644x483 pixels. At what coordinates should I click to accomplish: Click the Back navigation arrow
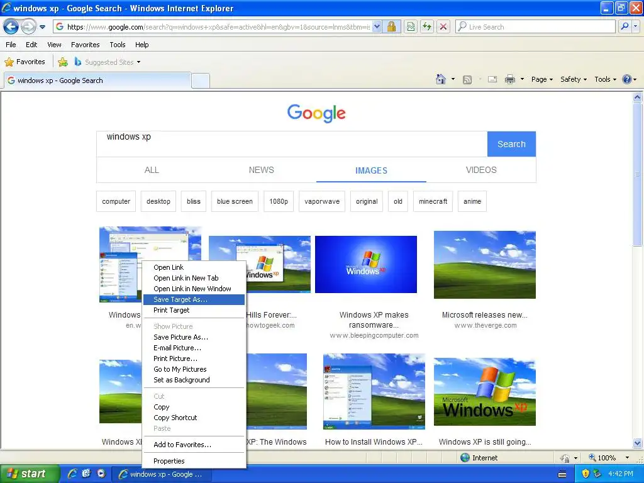pos(11,27)
